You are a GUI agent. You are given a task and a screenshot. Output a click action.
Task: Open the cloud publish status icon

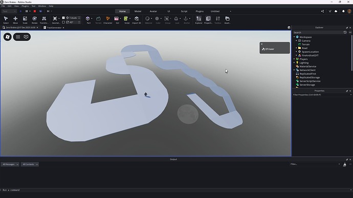click(x=336, y=11)
